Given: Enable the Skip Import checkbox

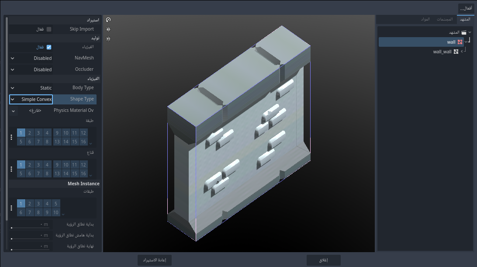Looking at the screenshot, I should pos(48,29).
